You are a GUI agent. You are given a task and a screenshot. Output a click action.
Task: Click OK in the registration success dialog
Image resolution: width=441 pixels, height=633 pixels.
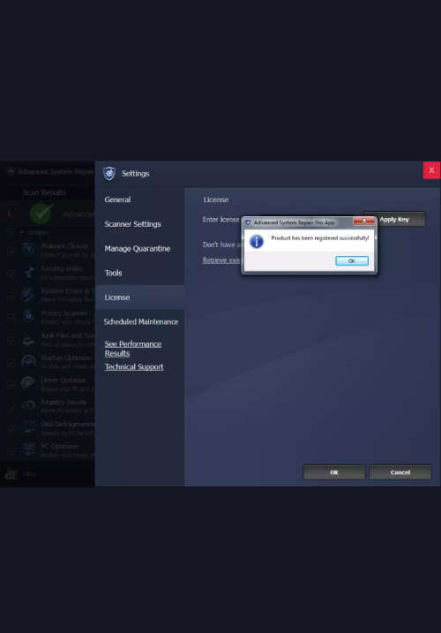click(351, 260)
